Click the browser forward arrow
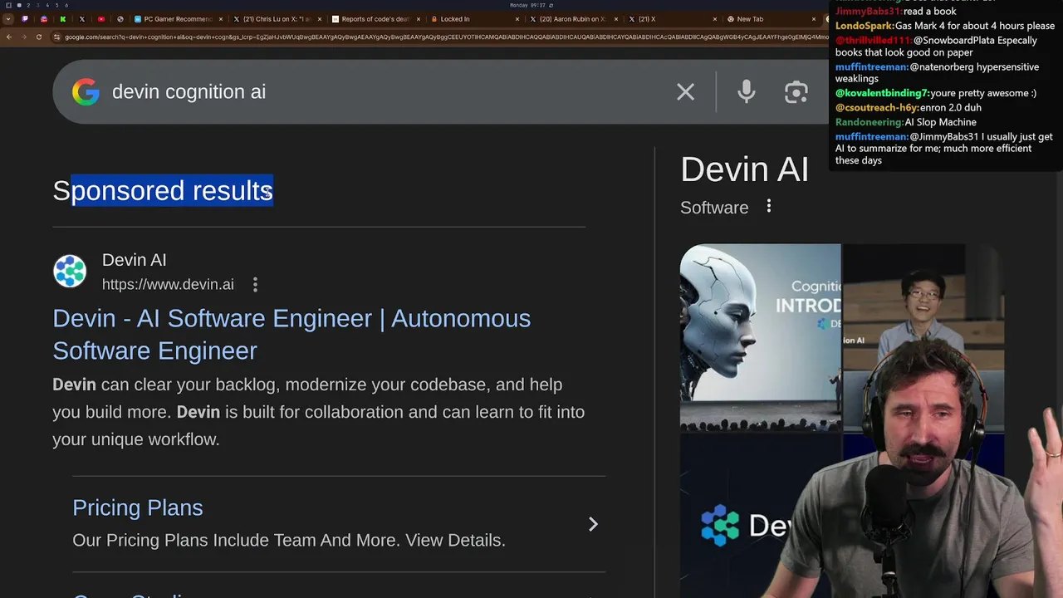Screen dimensions: 1063x598 click(23, 37)
